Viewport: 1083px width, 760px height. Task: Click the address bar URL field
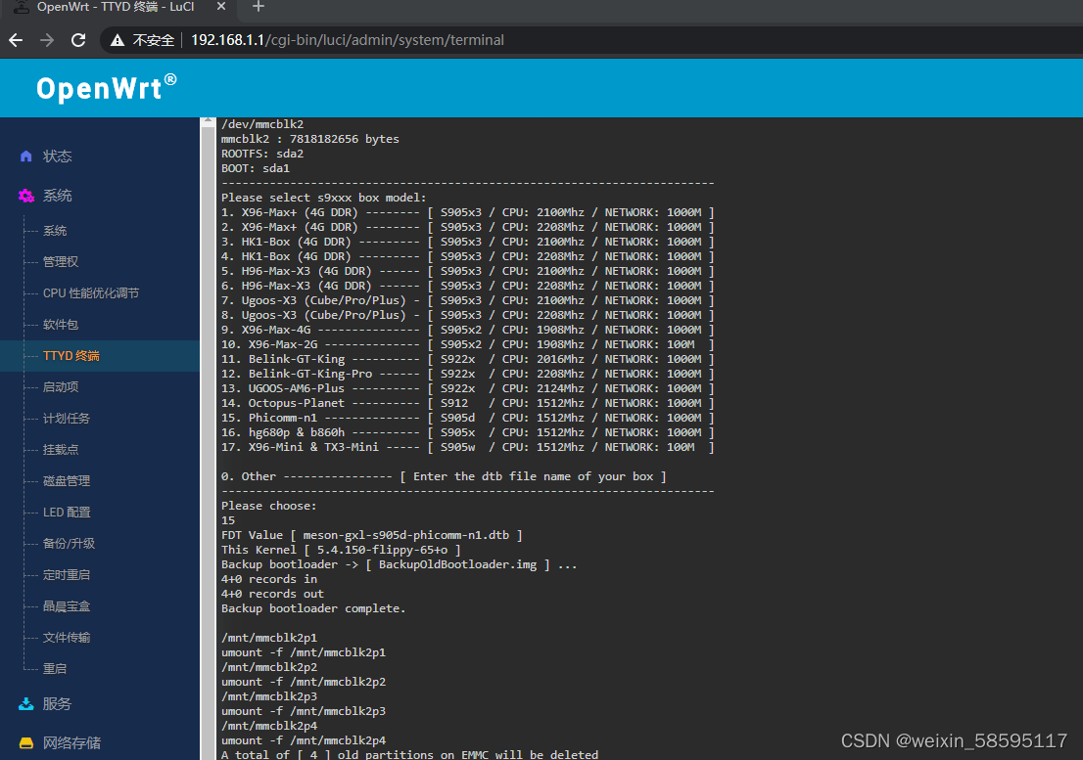[x=348, y=40]
